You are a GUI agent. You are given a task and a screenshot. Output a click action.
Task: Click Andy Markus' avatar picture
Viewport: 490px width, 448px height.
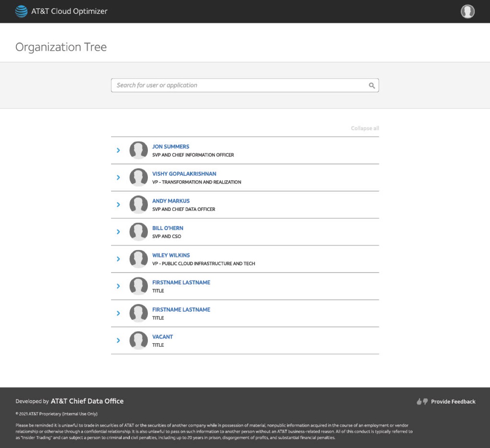[138, 205]
